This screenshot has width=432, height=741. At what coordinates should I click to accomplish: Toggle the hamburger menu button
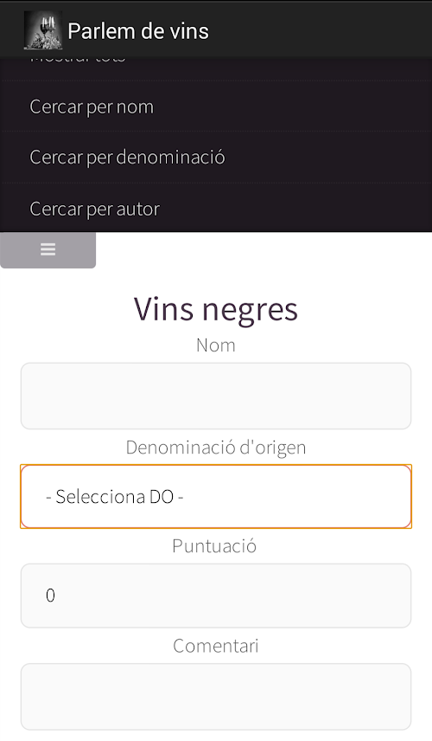[48, 249]
